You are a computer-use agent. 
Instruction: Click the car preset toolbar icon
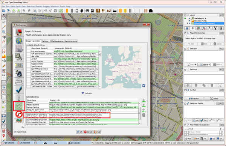[87, 11]
